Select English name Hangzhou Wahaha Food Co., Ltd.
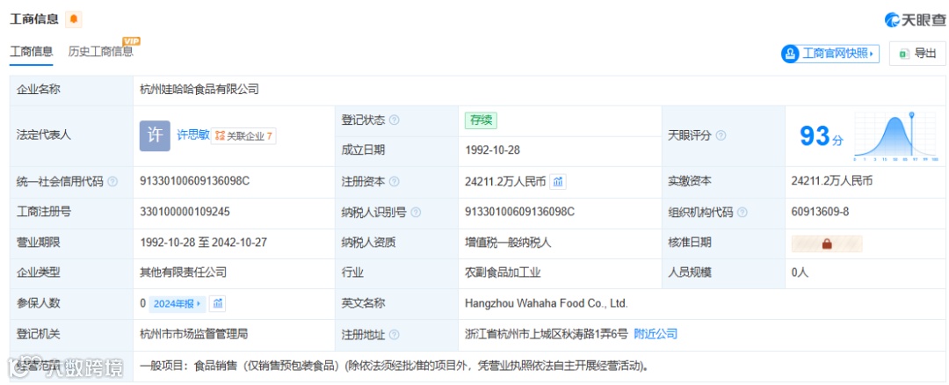 coord(547,303)
